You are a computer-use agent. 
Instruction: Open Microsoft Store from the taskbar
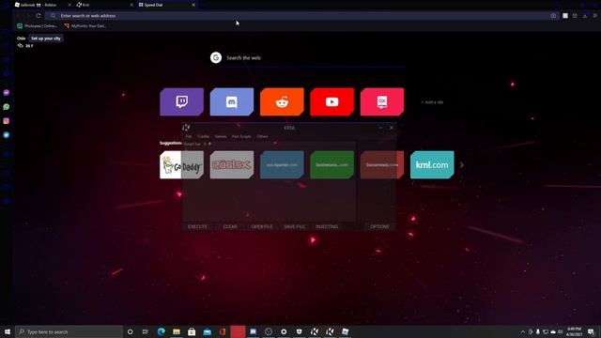click(192, 331)
